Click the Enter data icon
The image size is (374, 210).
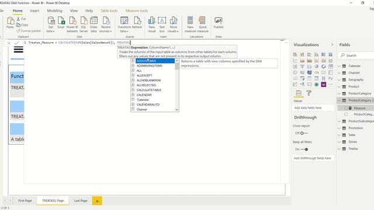click(x=93, y=24)
